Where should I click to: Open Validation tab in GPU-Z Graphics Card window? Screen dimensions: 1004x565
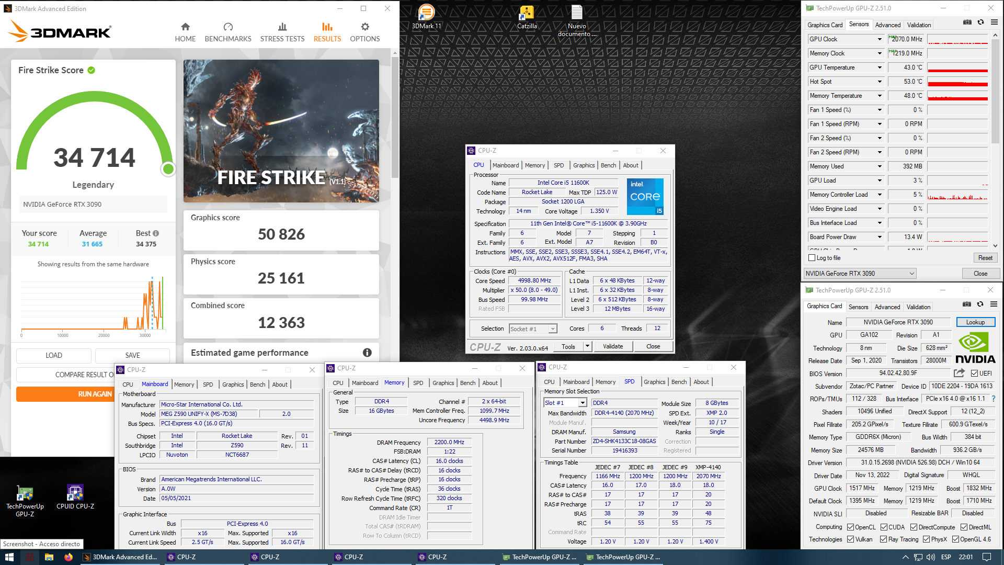tap(918, 307)
